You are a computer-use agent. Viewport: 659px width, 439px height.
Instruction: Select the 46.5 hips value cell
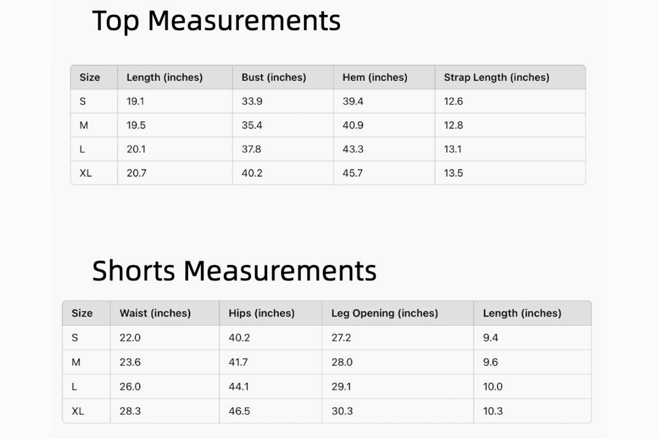(239, 411)
